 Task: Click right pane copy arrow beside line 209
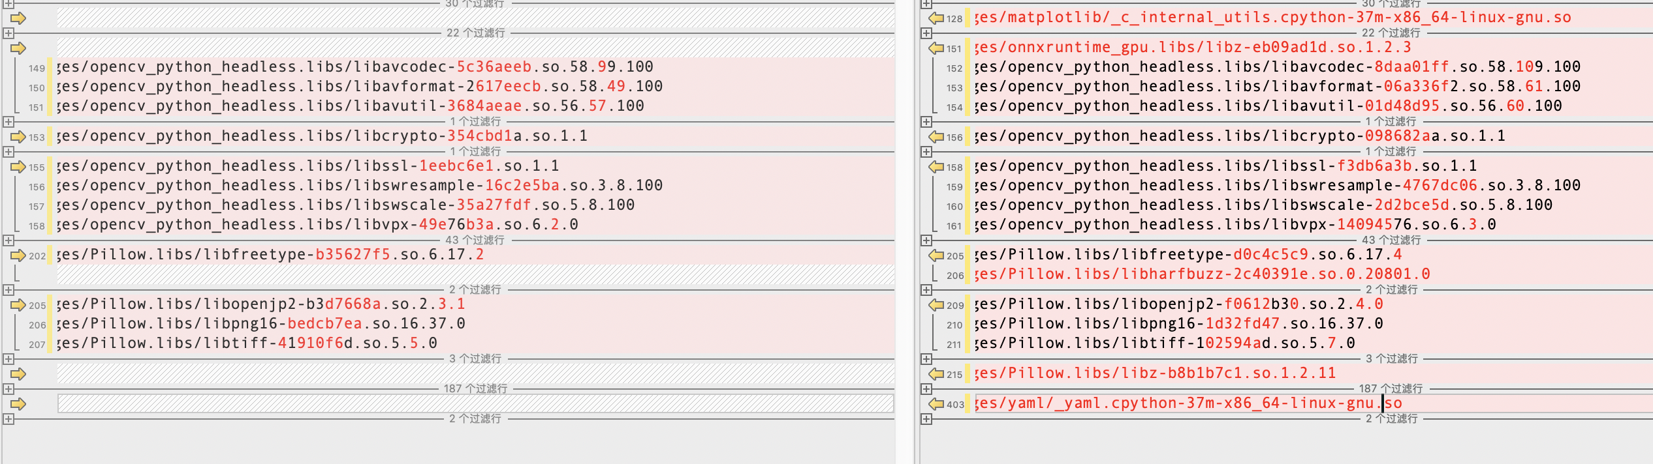[936, 305]
